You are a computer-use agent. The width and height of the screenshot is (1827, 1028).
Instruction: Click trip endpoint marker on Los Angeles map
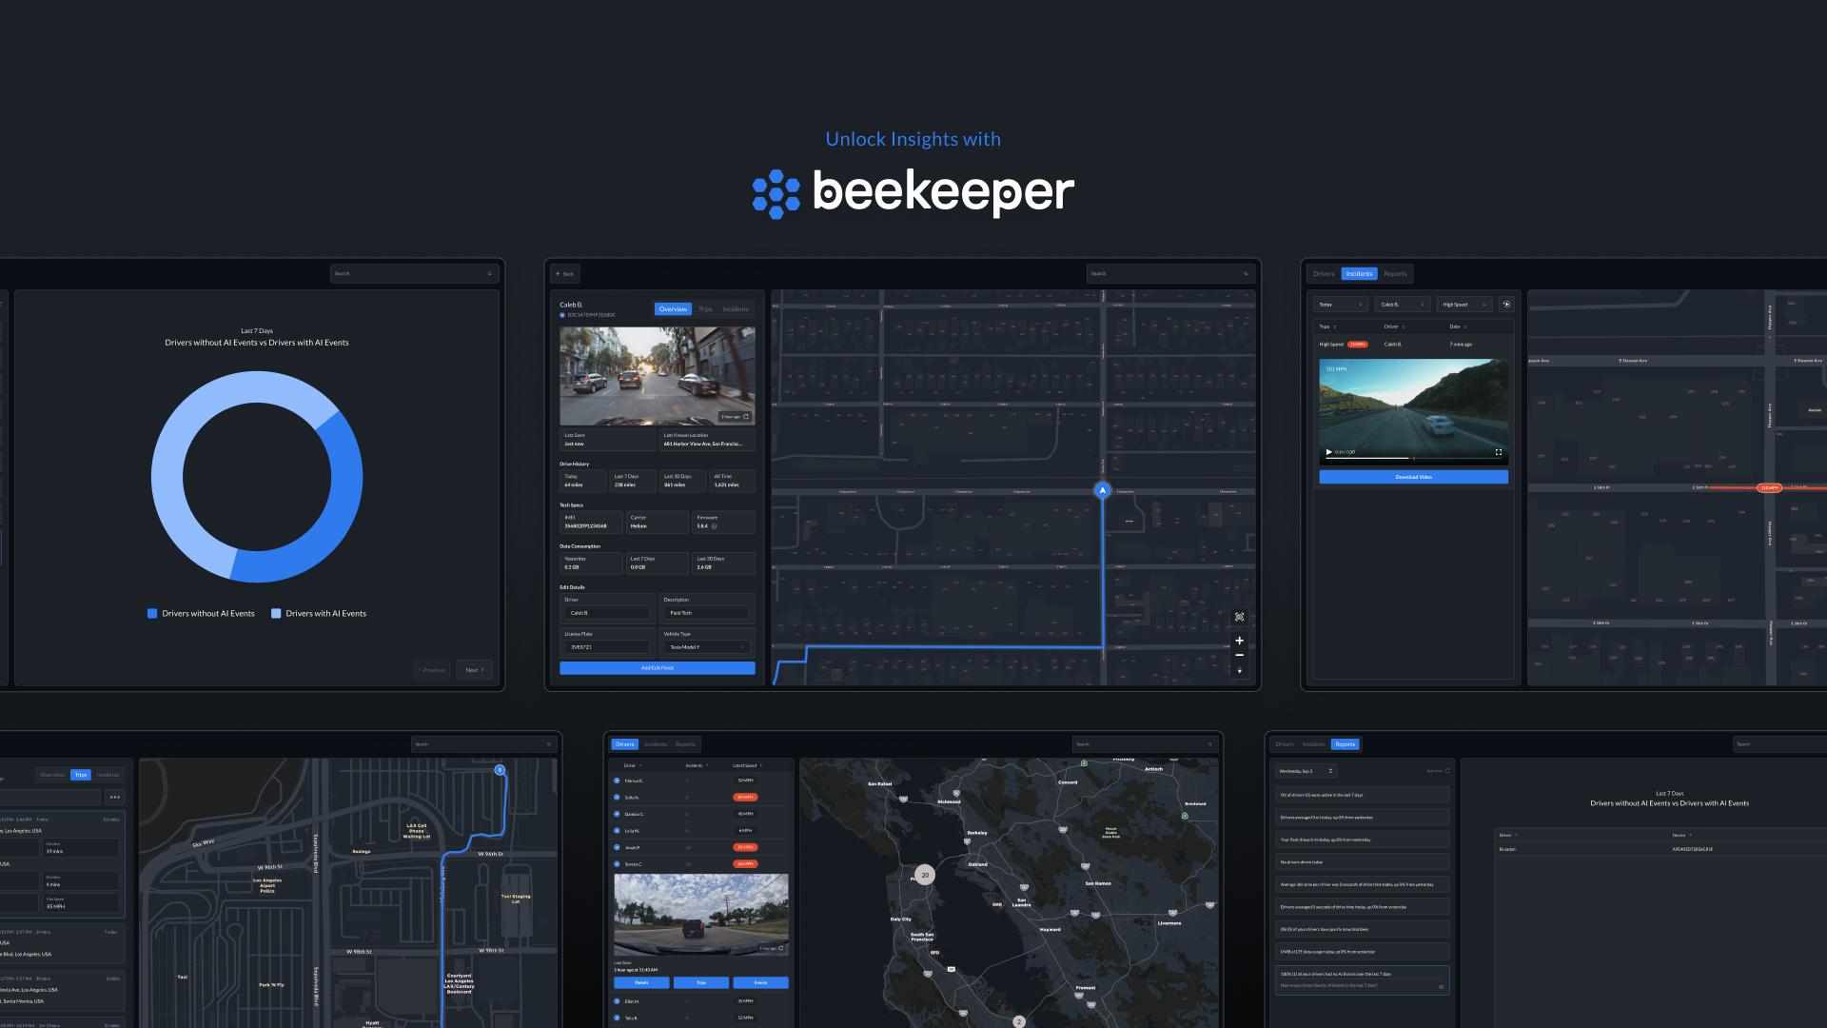click(500, 770)
